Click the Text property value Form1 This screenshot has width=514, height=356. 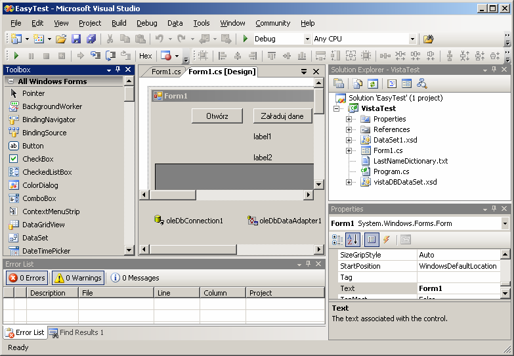click(459, 288)
